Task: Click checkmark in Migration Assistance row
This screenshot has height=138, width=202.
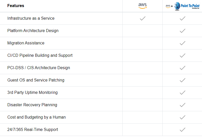Action: click(183, 43)
